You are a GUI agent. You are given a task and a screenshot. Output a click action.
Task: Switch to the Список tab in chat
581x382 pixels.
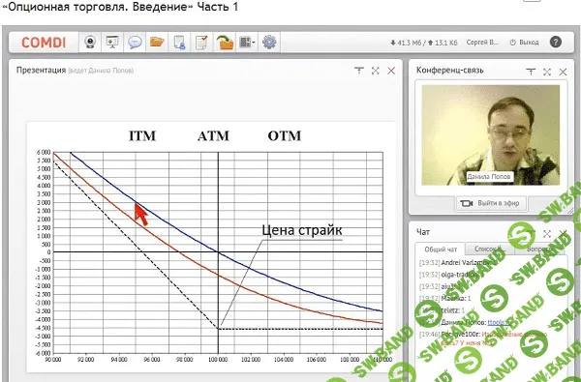click(489, 249)
